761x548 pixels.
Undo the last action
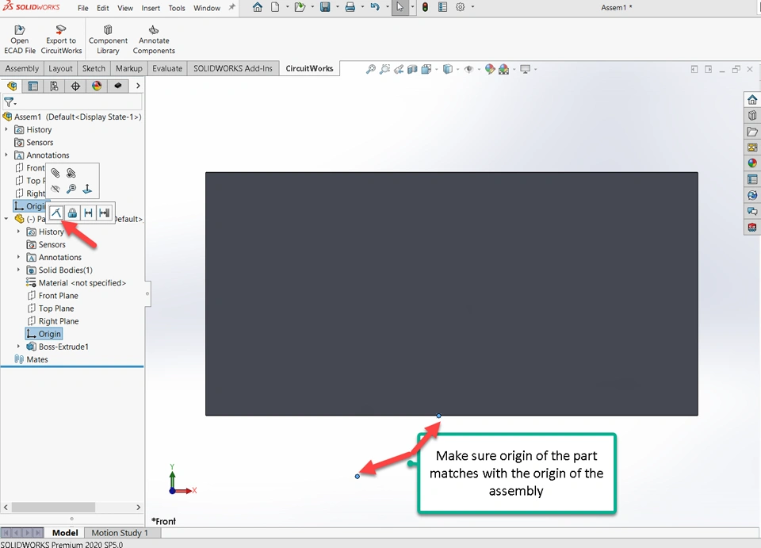[375, 7]
